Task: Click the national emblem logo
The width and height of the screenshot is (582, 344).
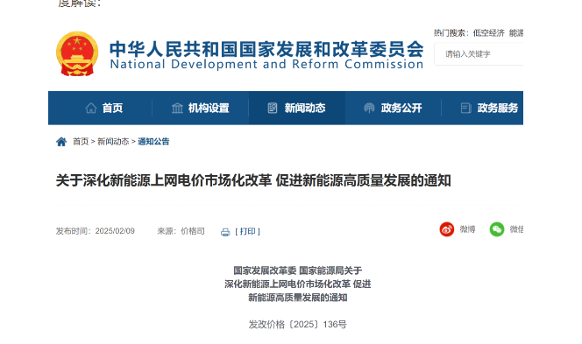Action: pyautogui.click(x=77, y=53)
